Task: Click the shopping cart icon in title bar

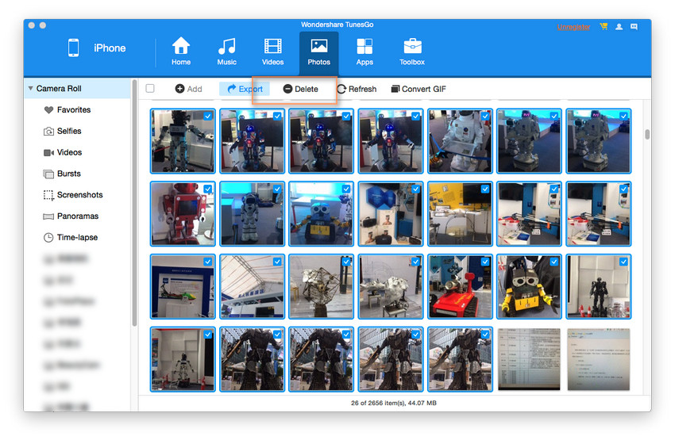Action: pyautogui.click(x=604, y=26)
